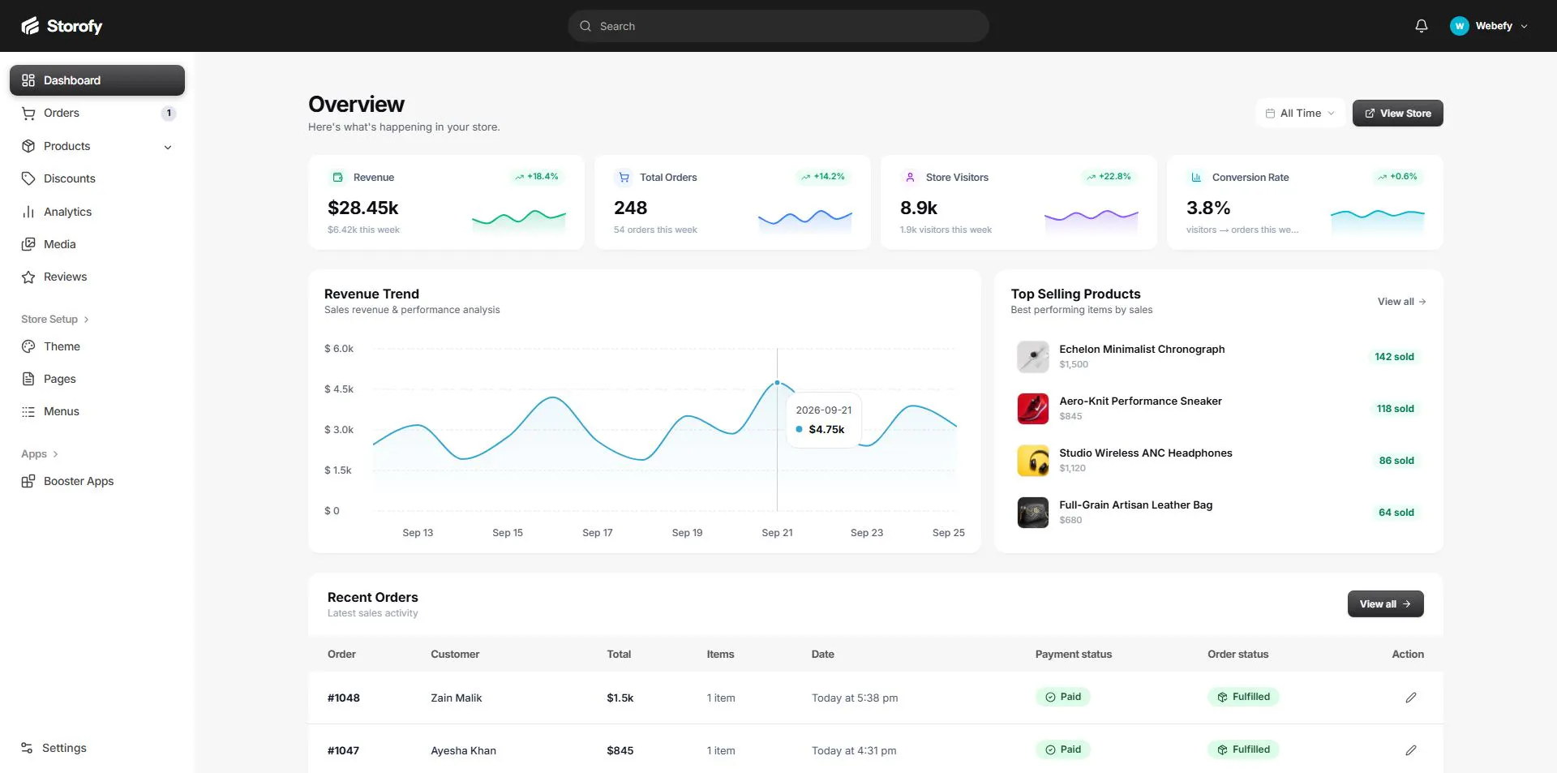Open the Webefy account dropdown arrow
Screen dimensions: 1557x773
(x=1524, y=27)
